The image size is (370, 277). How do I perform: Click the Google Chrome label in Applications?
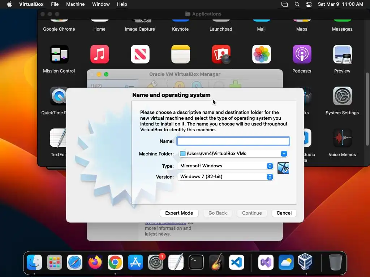coord(59,29)
